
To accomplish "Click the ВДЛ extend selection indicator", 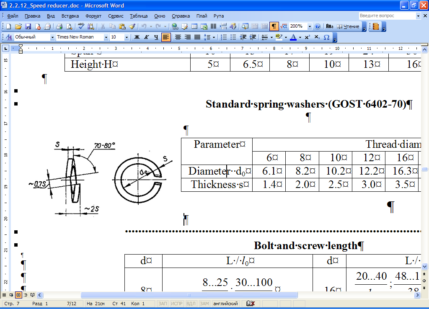I will pyautogui.click(x=191, y=304).
